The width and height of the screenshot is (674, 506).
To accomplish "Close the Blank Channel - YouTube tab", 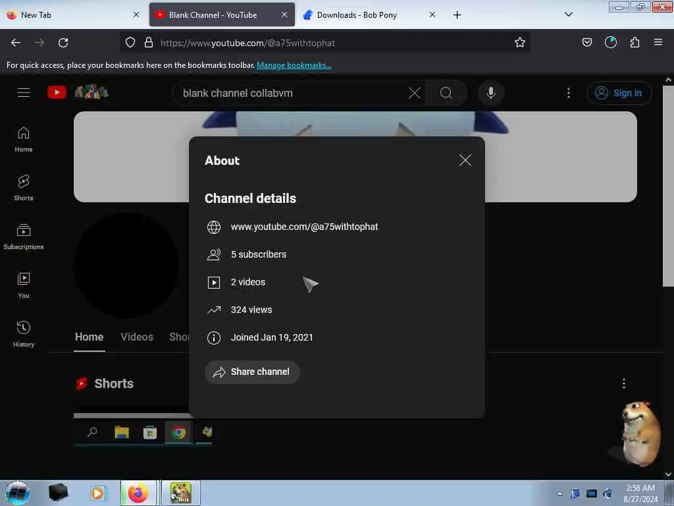I will click(x=284, y=14).
